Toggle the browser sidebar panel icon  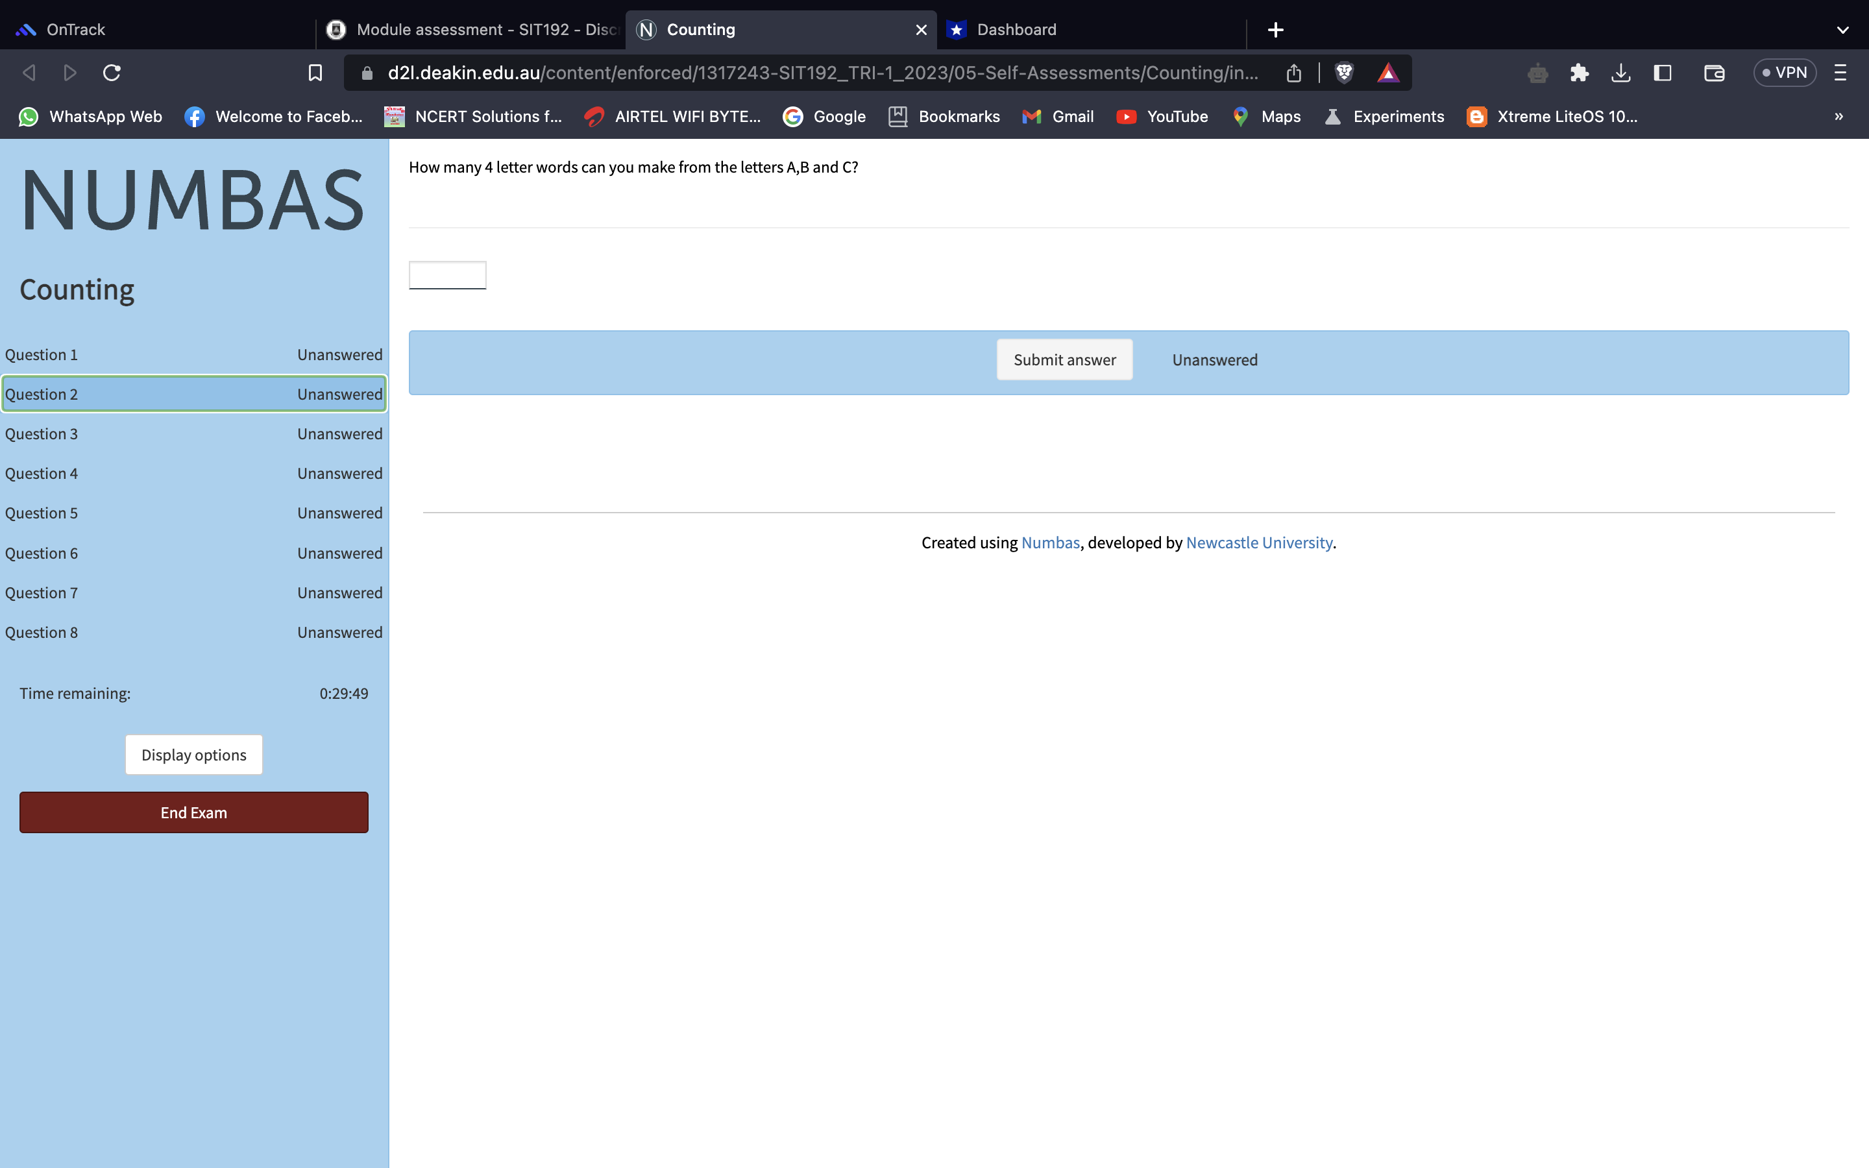tap(1662, 73)
